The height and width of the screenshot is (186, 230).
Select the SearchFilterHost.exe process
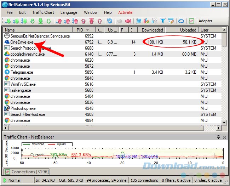(x=112, y=114)
